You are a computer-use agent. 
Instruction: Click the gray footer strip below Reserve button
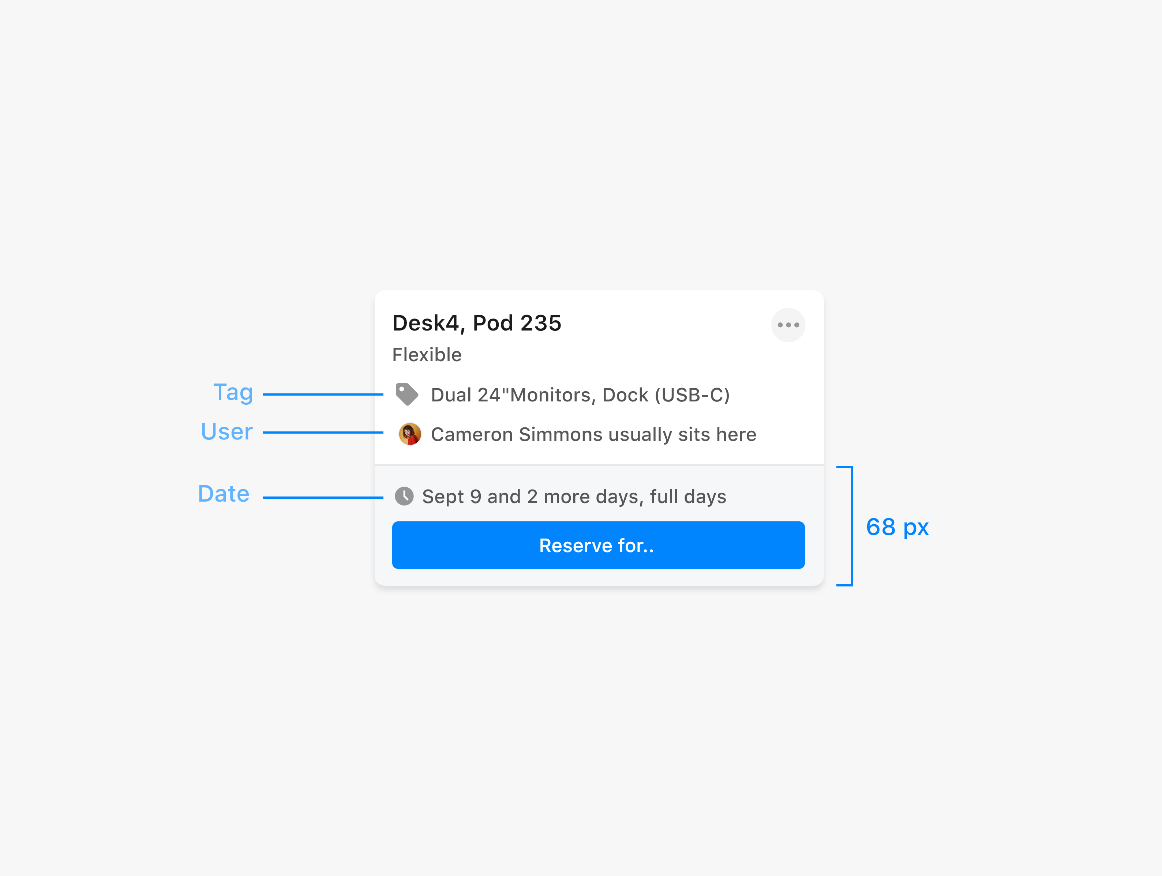[x=599, y=577]
